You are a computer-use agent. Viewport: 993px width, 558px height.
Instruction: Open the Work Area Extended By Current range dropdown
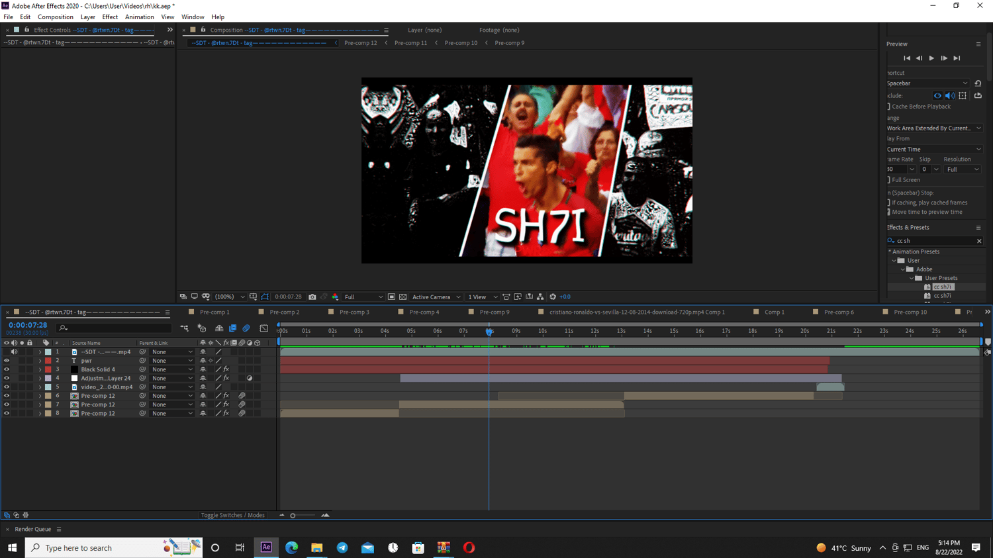tap(934, 128)
